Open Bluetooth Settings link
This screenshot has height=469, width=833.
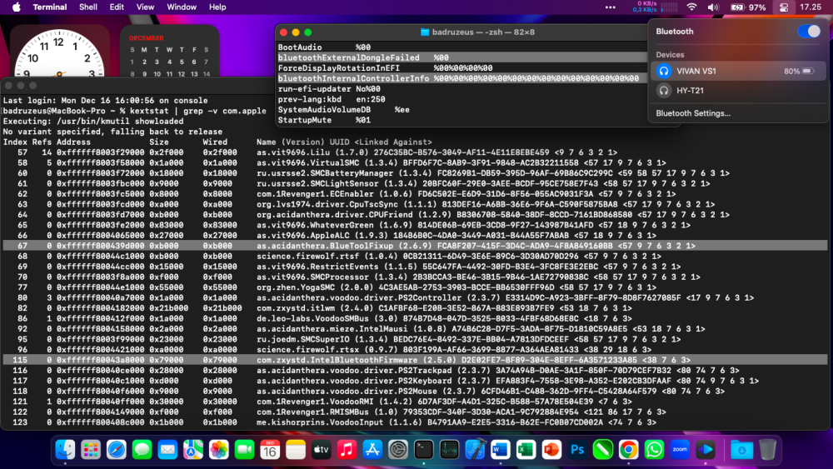[x=693, y=113]
